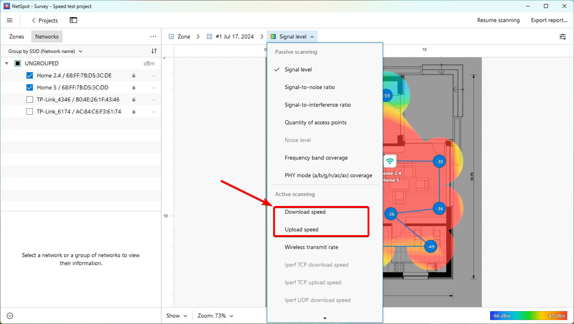Open the Zoom 73% dropdown
The height and width of the screenshot is (324, 574).
point(215,316)
